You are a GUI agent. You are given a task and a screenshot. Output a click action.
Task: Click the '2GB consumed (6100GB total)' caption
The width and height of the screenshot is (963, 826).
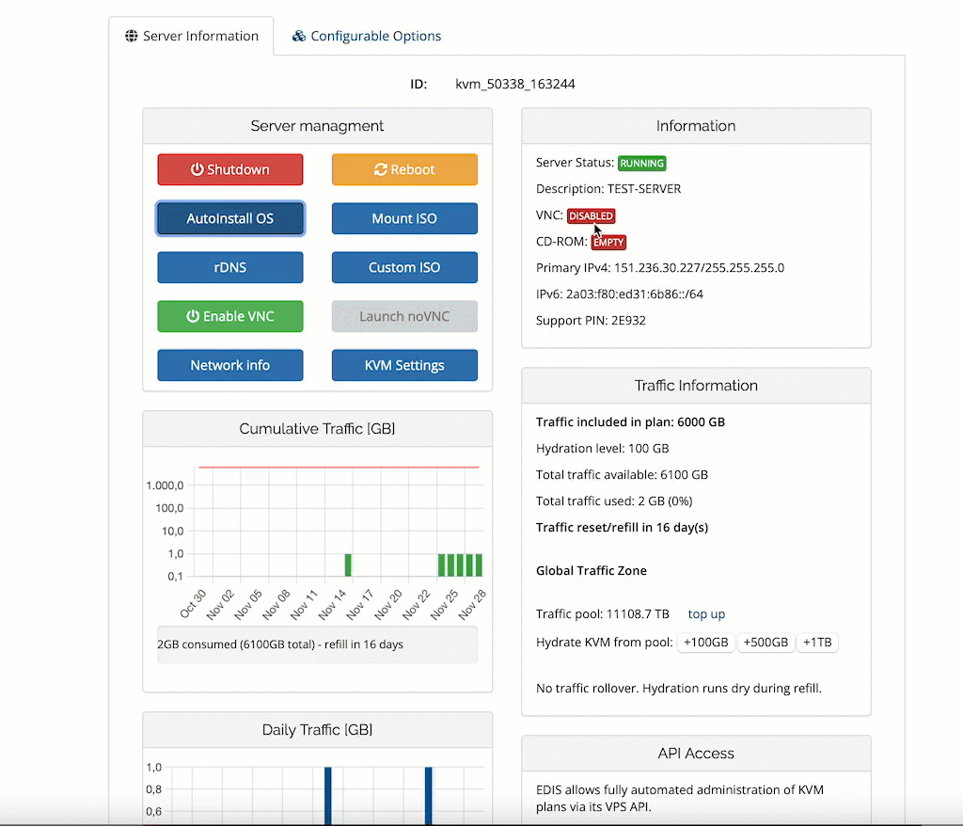(280, 644)
